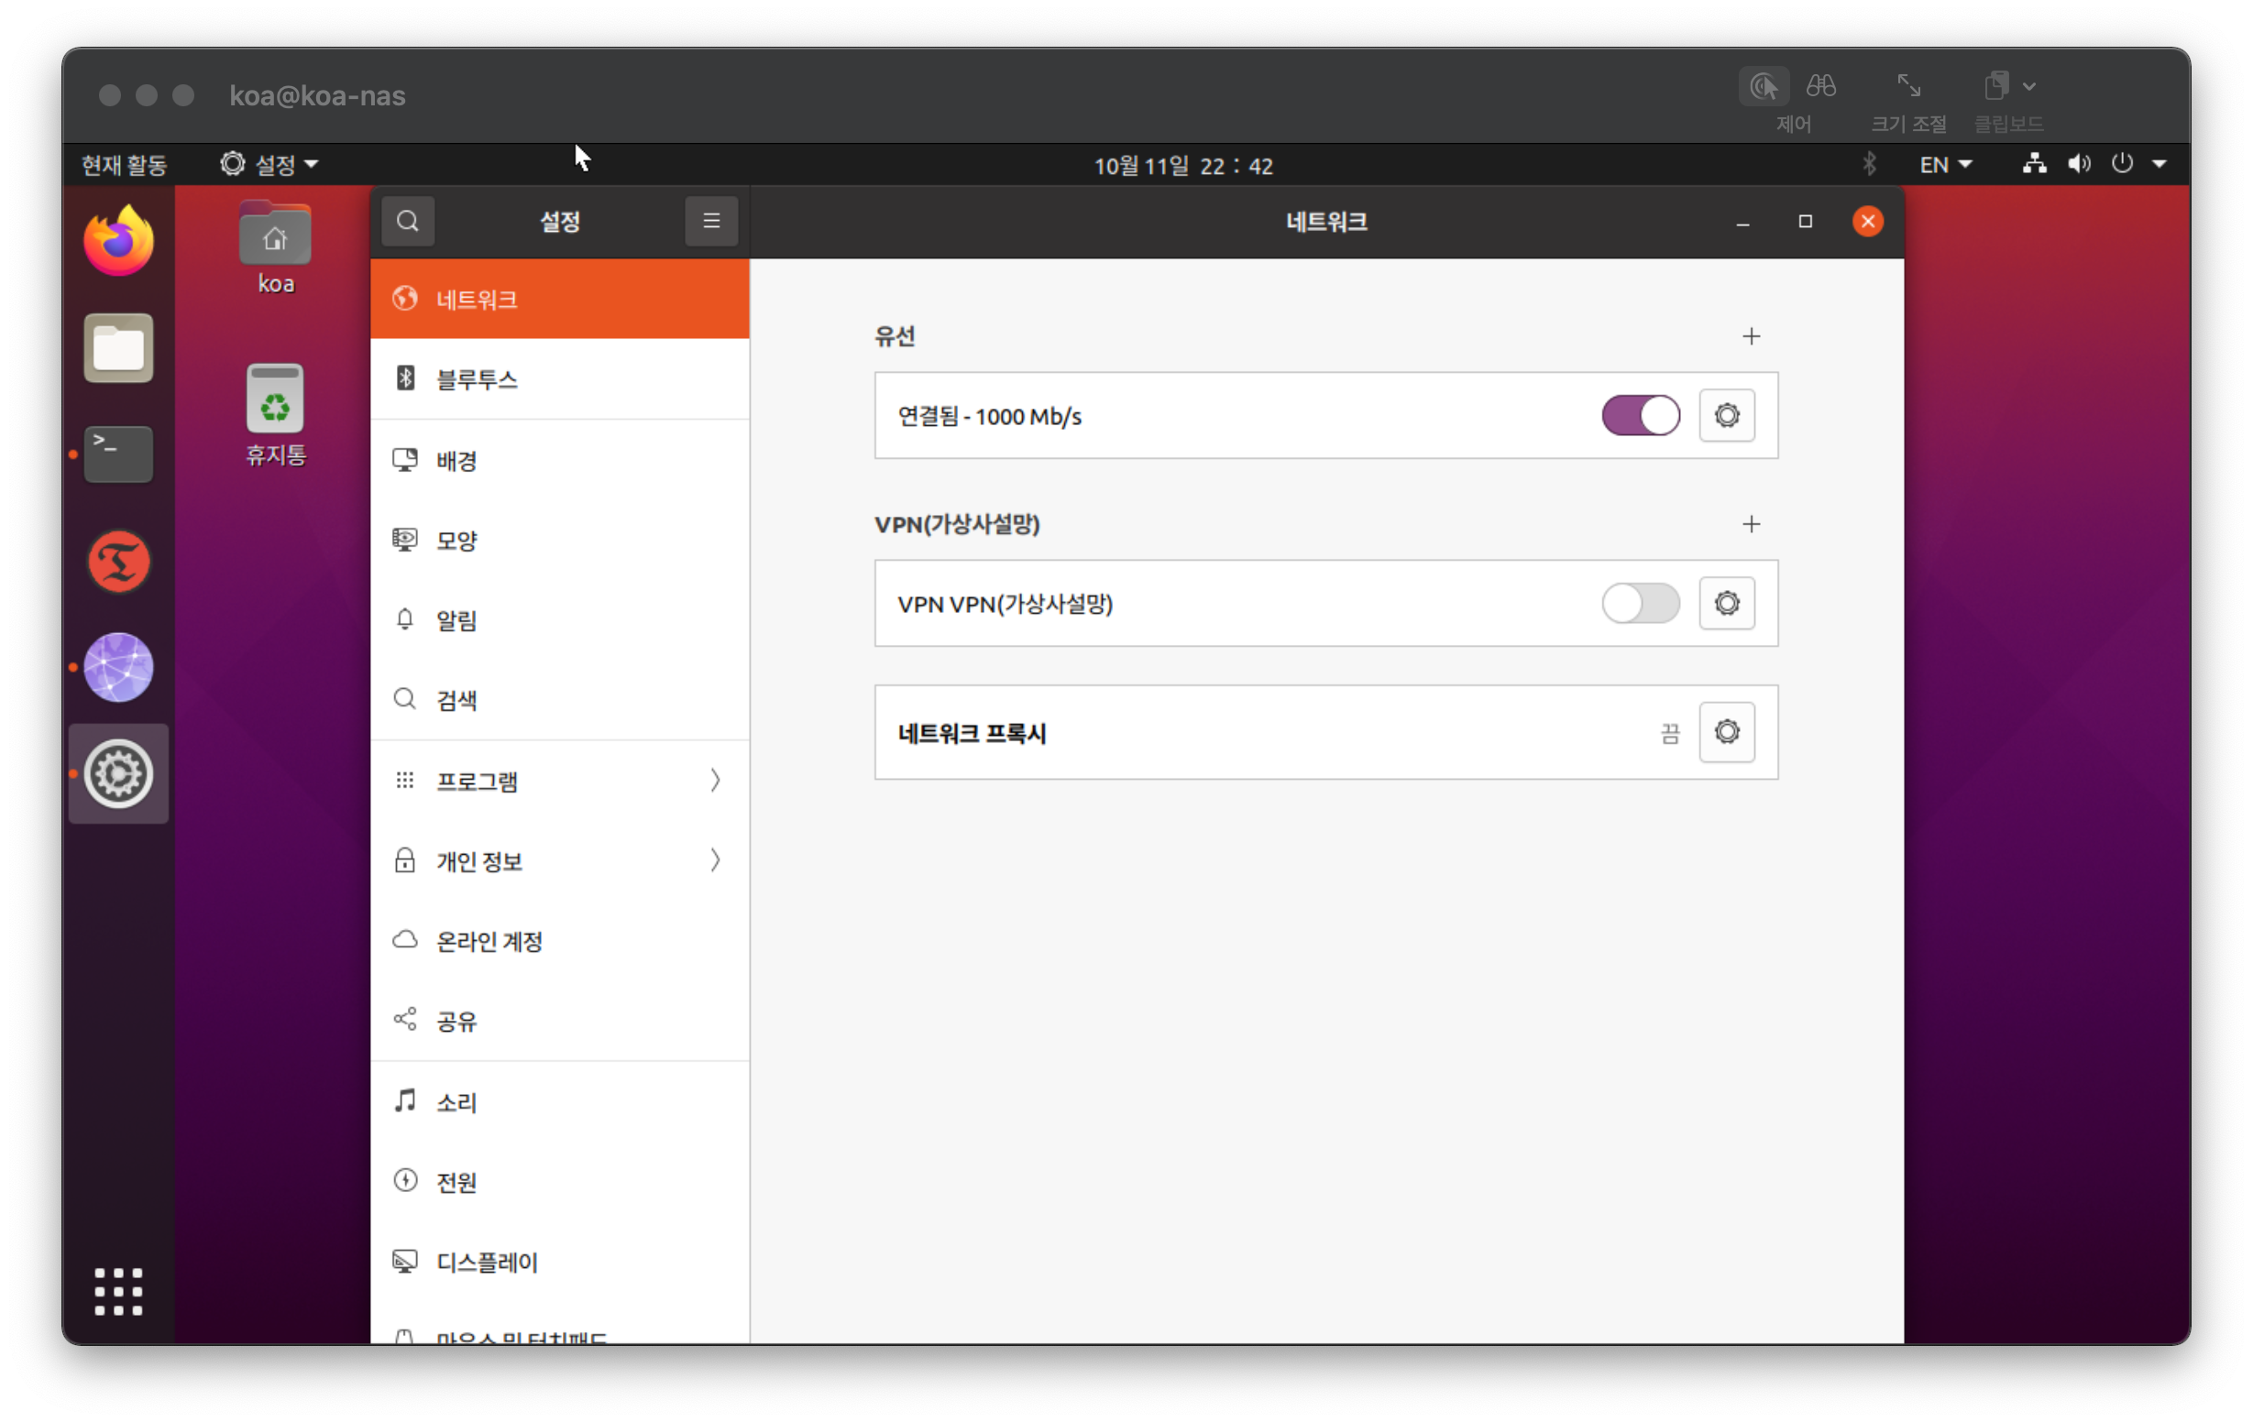Open wired connection gear settings
This screenshot has height=1422, width=2253.
pos(1726,415)
